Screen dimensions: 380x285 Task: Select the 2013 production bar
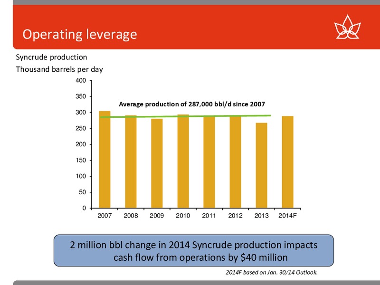pos(262,165)
